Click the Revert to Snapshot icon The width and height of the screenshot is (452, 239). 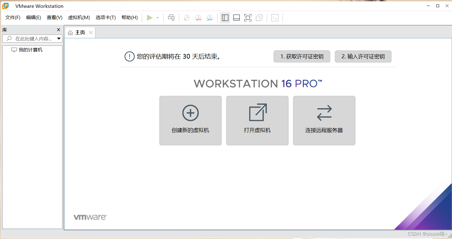pos(198,18)
